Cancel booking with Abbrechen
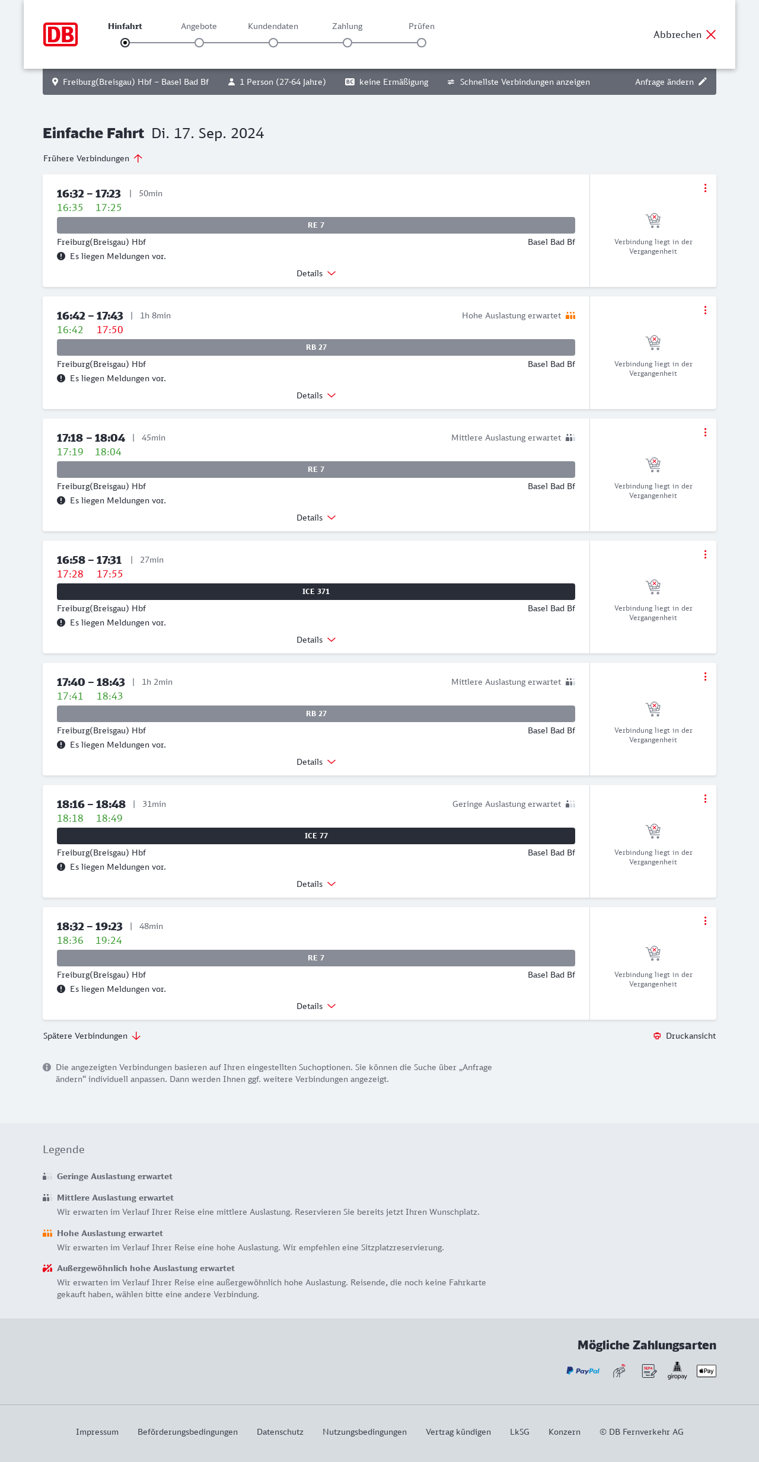This screenshot has height=1462, width=759. point(685,34)
